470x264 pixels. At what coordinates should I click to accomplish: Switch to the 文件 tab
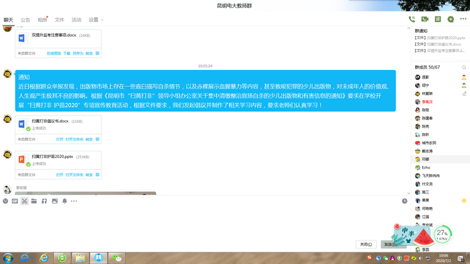59,19
